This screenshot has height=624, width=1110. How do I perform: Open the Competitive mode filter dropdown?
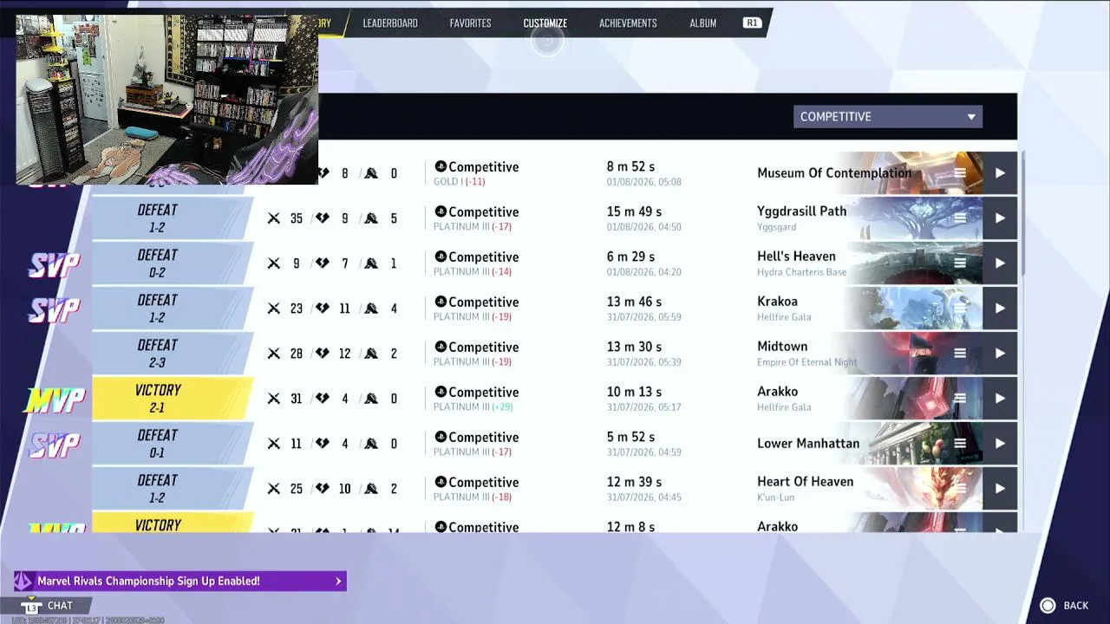tap(888, 117)
